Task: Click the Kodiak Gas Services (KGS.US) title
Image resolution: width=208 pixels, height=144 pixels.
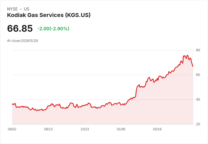Action: tap(49, 15)
